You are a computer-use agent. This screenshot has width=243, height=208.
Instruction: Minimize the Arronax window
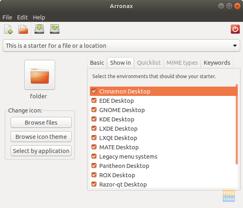coord(221,6)
